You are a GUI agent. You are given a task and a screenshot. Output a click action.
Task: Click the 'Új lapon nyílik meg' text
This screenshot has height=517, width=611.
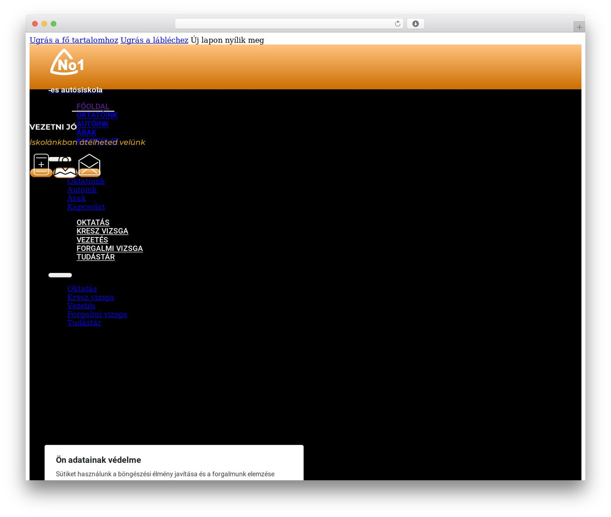227,40
